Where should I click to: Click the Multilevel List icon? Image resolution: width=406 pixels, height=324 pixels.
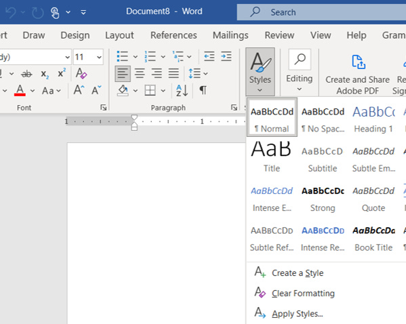click(x=178, y=56)
